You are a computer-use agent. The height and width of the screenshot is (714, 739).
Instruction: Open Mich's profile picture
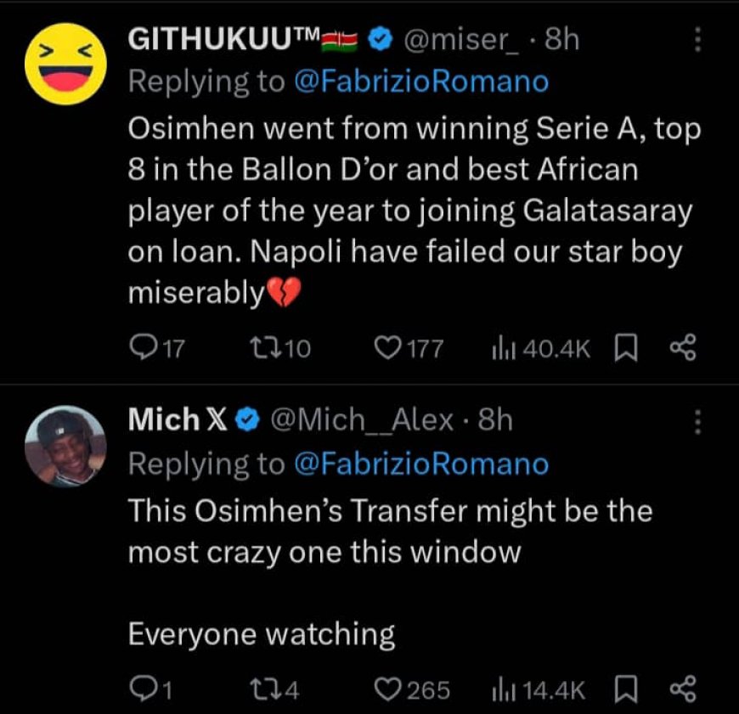[x=65, y=447]
